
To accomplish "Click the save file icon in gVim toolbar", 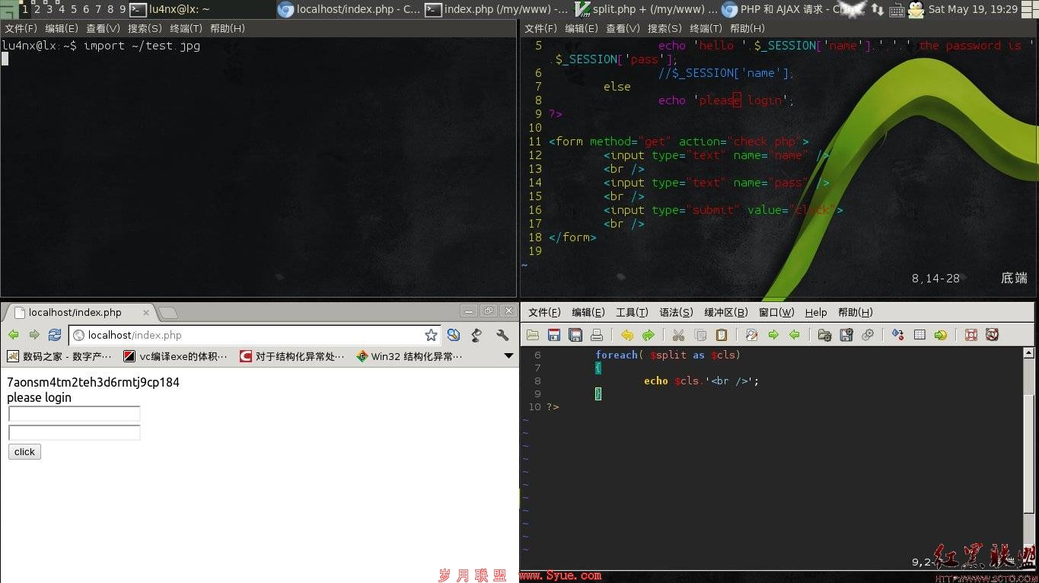I will coord(554,335).
